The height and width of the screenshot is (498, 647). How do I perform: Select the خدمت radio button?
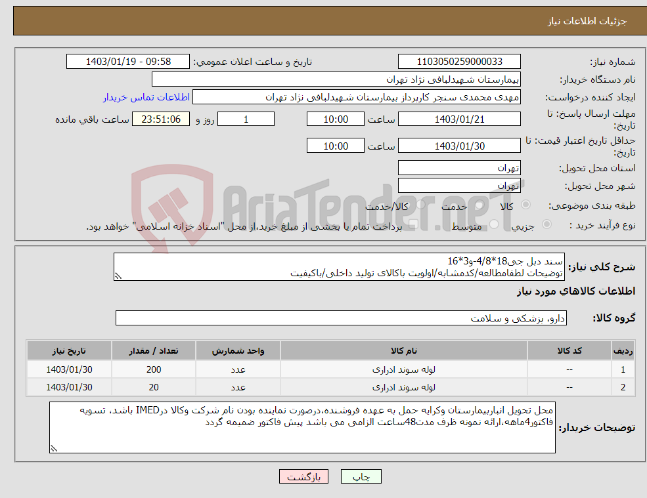[x=480, y=205]
